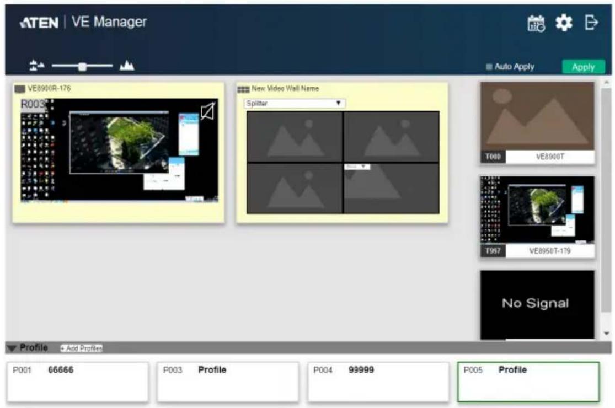Select profile P005 Profile

point(528,382)
